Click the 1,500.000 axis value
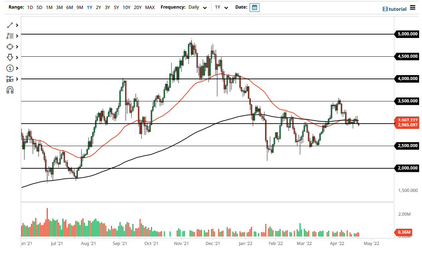This screenshot has height=253, width=422. [408, 191]
